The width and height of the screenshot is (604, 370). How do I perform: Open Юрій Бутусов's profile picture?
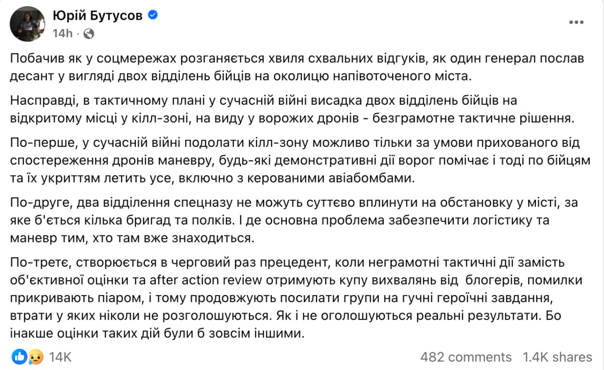[27, 24]
